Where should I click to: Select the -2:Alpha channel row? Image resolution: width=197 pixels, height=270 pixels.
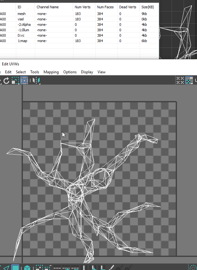(x=79, y=25)
